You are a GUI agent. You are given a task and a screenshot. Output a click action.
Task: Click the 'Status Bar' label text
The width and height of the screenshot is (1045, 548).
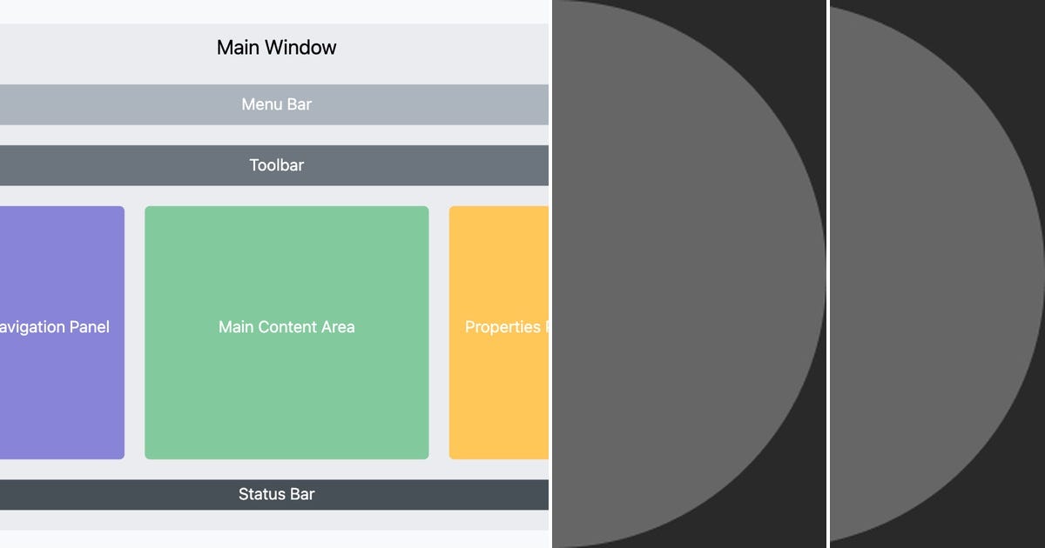click(x=276, y=493)
